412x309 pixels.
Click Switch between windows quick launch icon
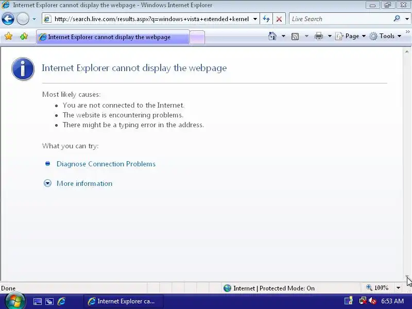(x=49, y=301)
